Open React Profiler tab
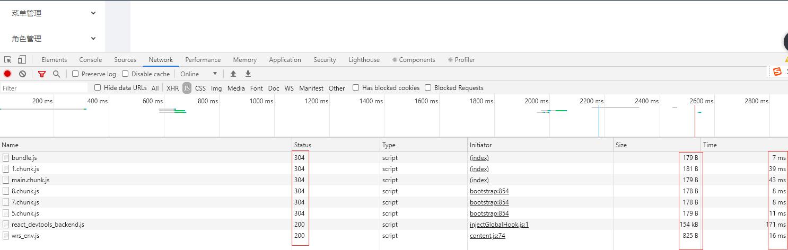The width and height of the screenshot is (788, 250). 461,60
